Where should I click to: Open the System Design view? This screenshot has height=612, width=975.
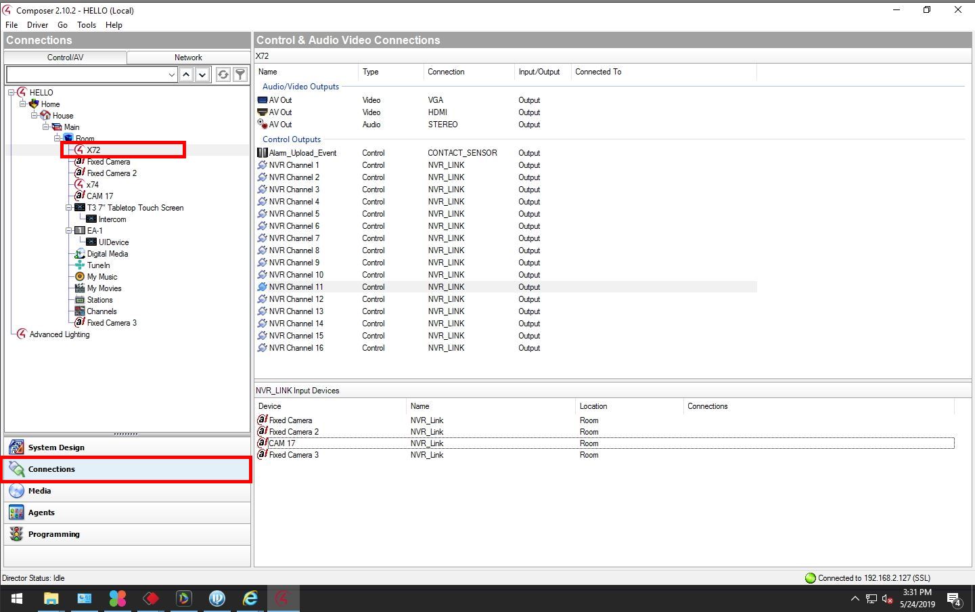point(56,447)
